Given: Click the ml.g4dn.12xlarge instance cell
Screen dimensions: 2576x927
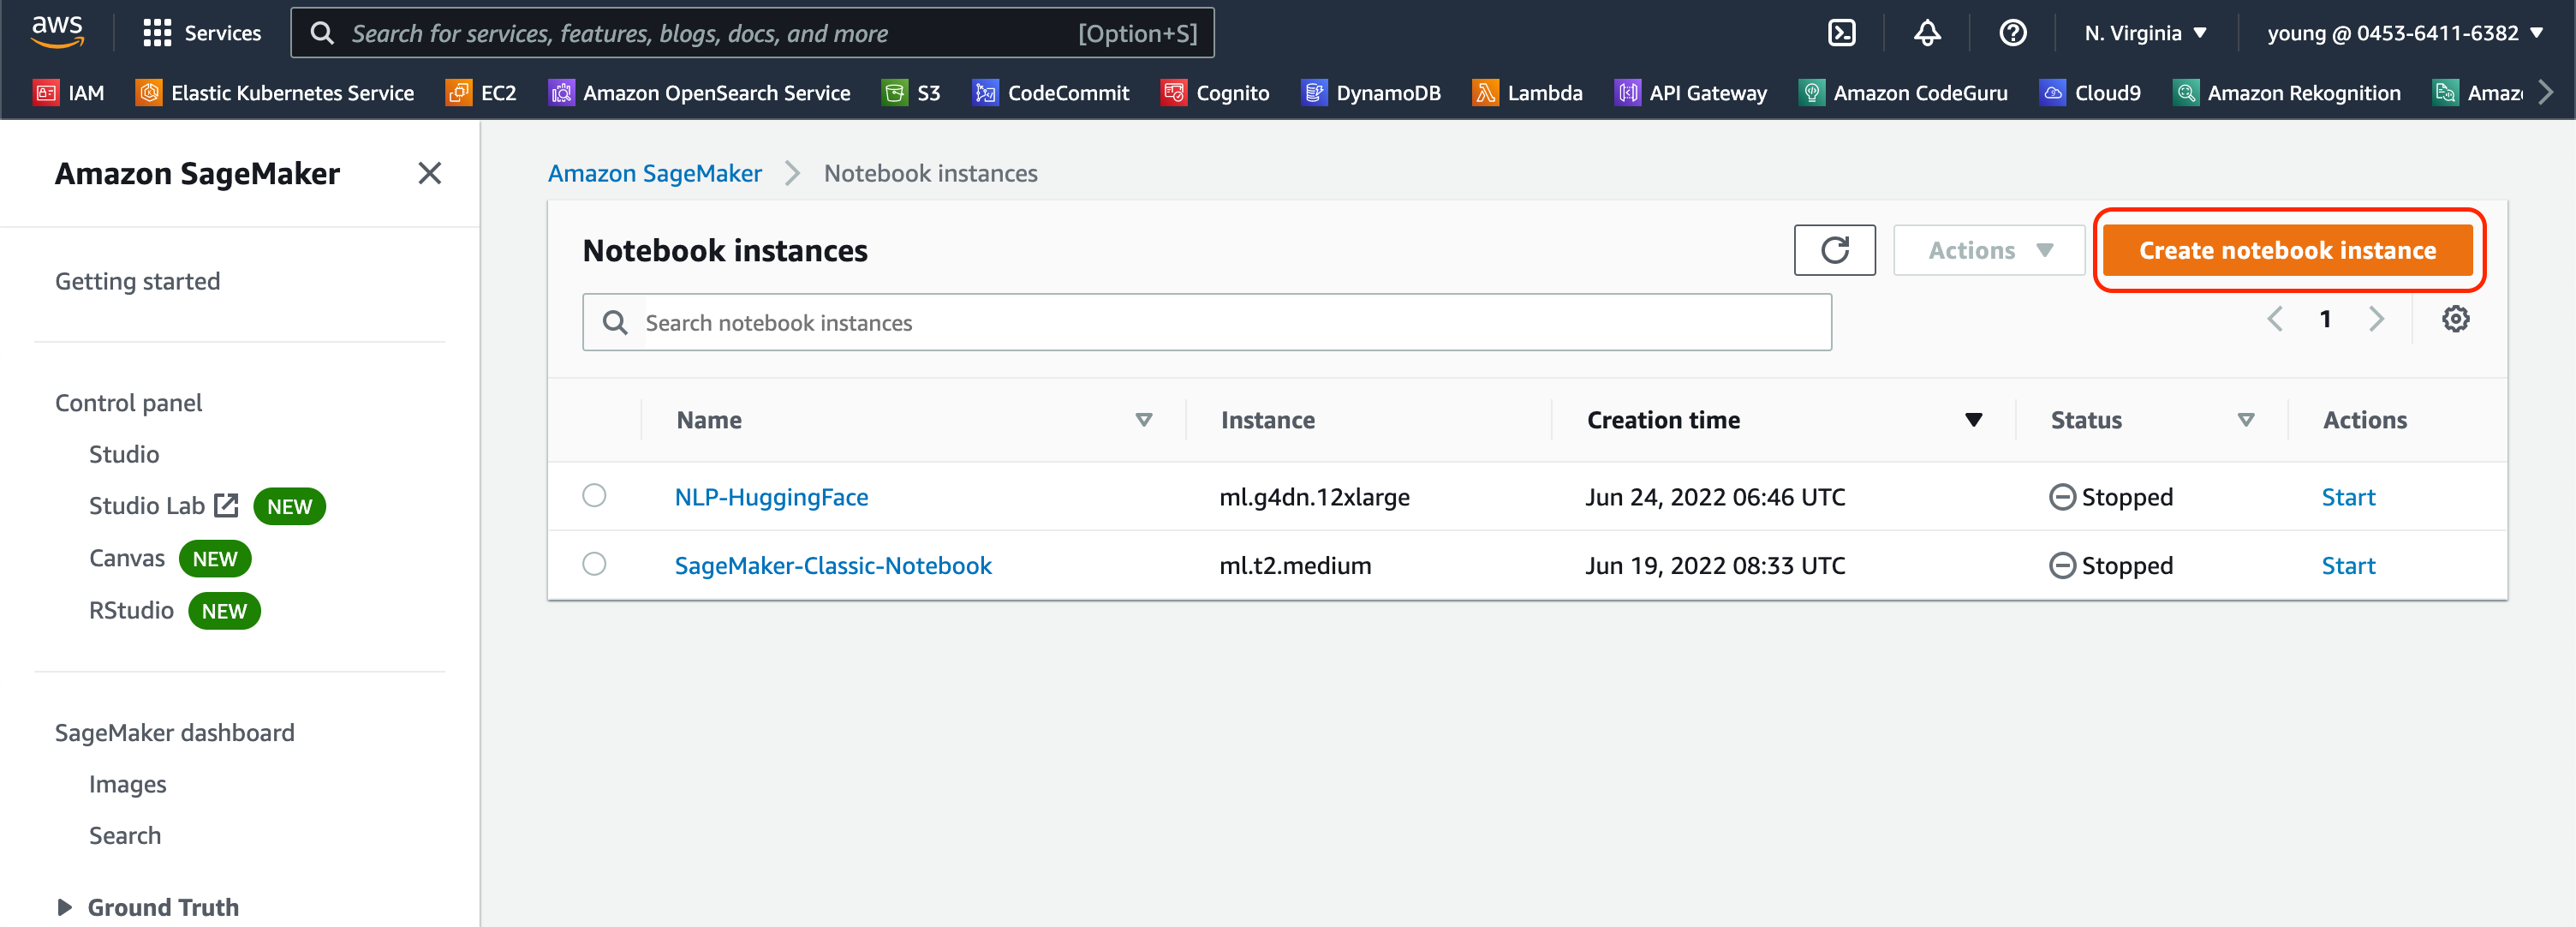Looking at the screenshot, I should click(1314, 497).
